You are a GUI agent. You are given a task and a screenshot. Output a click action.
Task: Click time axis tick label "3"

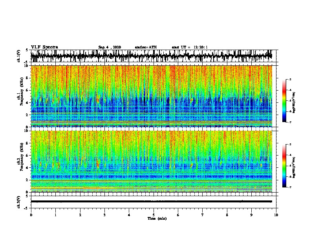click(x=104, y=215)
